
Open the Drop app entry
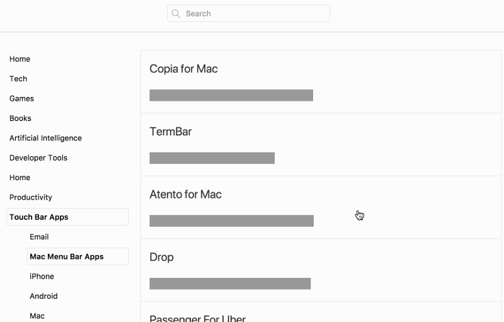tap(161, 257)
